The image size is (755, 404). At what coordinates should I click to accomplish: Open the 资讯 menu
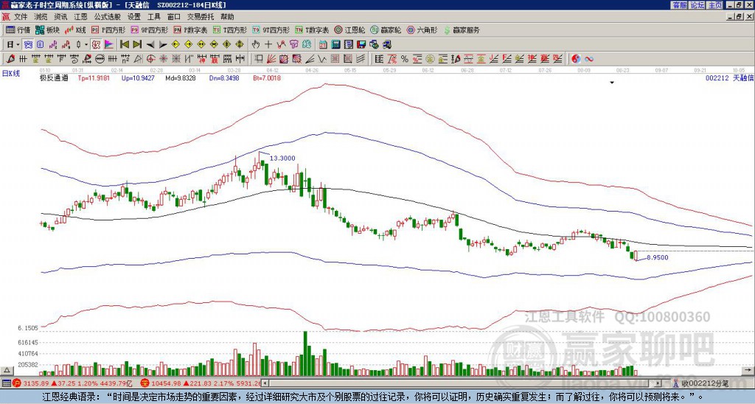click(x=60, y=17)
